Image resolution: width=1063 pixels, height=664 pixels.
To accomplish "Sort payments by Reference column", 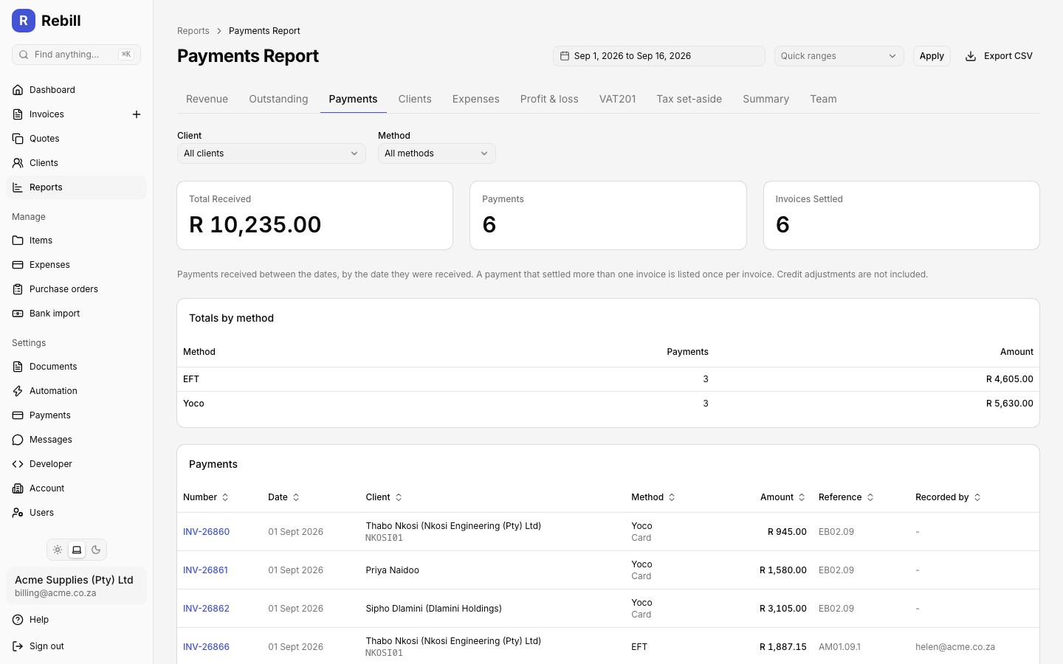I will coord(846,497).
